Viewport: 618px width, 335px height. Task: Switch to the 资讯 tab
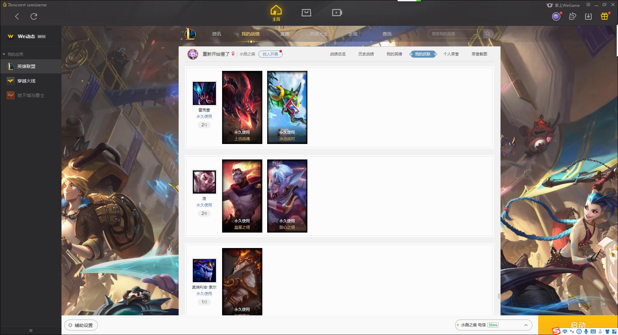click(216, 34)
